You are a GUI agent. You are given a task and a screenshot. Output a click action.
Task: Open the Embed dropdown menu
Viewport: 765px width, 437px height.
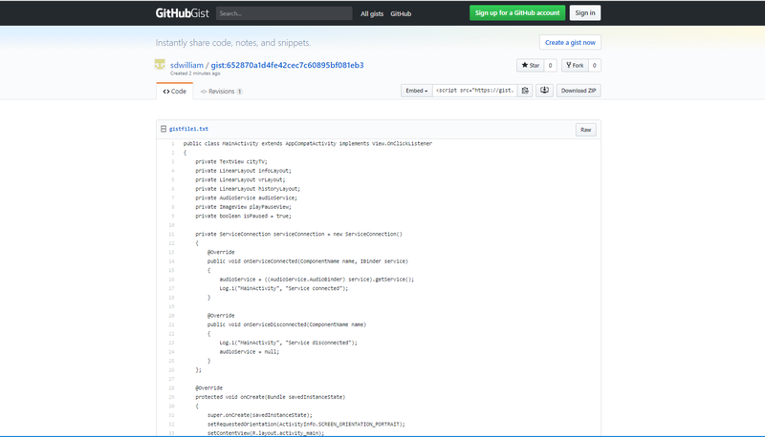[416, 91]
